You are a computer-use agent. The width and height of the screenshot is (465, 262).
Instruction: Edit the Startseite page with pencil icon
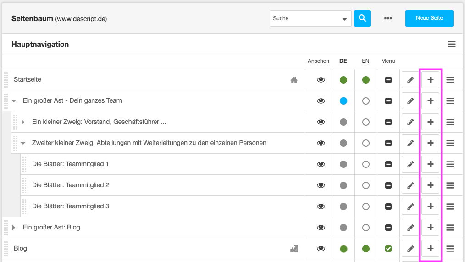tap(410, 80)
